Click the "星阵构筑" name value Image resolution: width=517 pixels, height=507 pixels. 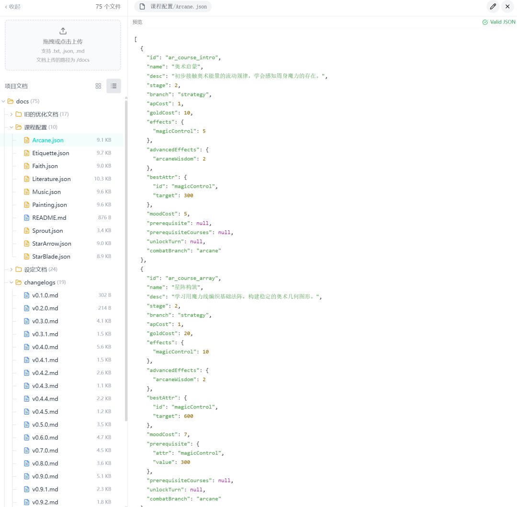pyautogui.click(x=186, y=287)
